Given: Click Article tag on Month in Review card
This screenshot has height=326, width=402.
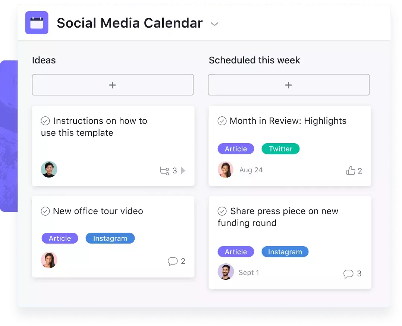Looking at the screenshot, I should (x=236, y=149).
